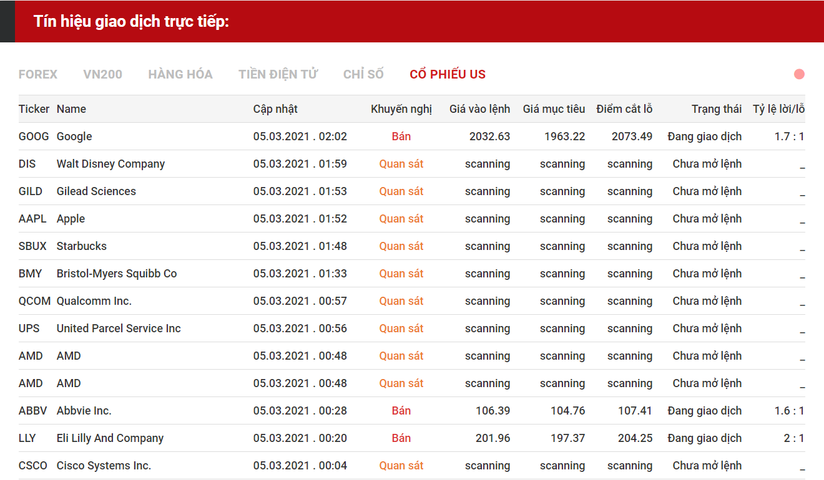The width and height of the screenshot is (824, 480).
Task: Click Quan sát in the Apple row
Action: [401, 219]
